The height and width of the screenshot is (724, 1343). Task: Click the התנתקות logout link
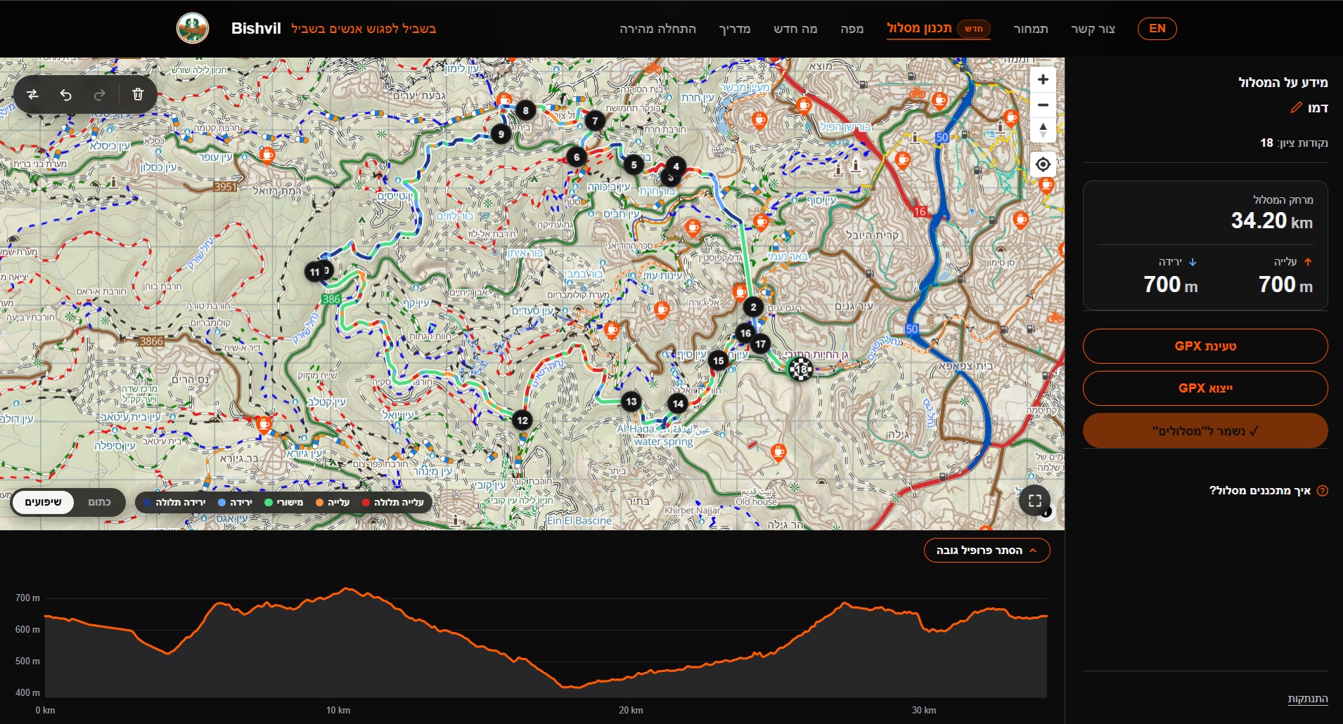(x=1307, y=699)
